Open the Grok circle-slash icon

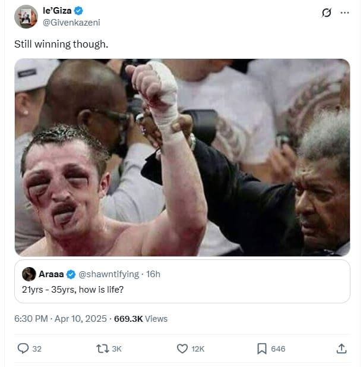tap(326, 12)
